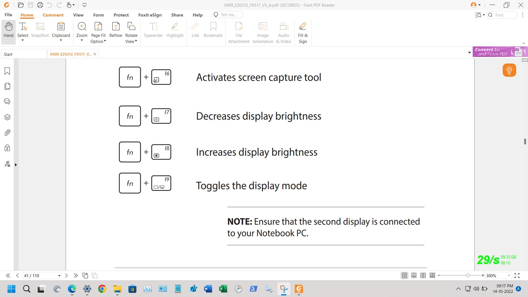Switch to continuous page view

414,276
